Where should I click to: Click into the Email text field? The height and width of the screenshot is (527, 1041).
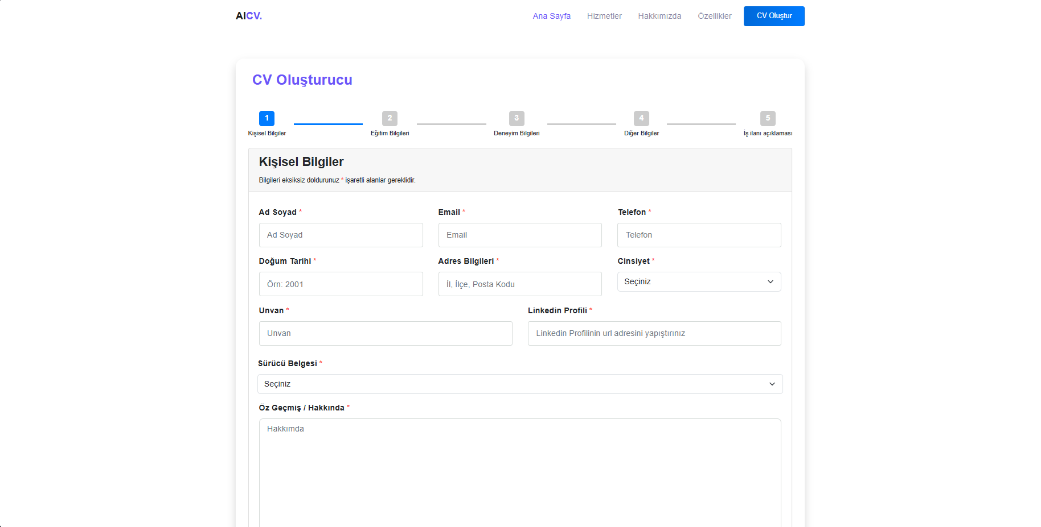pos(519,235)
